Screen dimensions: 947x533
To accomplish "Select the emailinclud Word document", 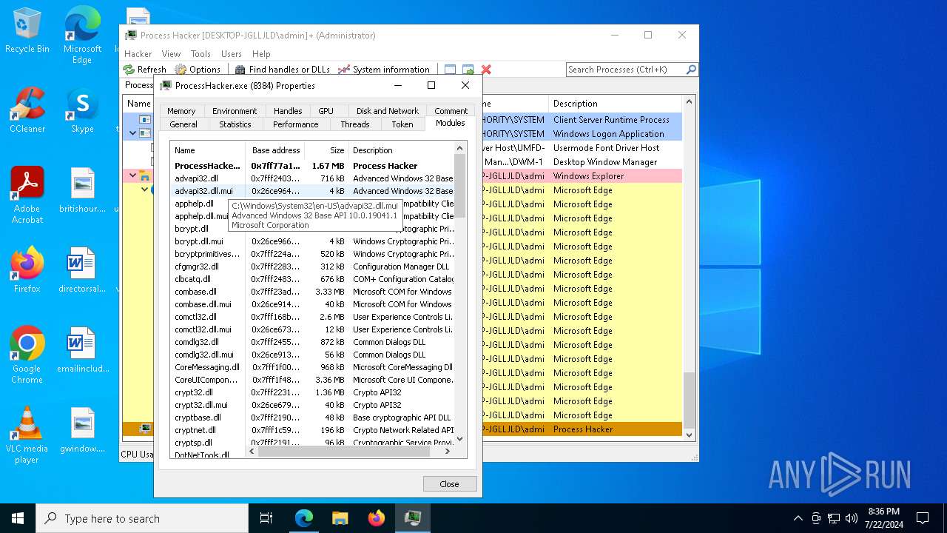I will (x=82, y=350).
